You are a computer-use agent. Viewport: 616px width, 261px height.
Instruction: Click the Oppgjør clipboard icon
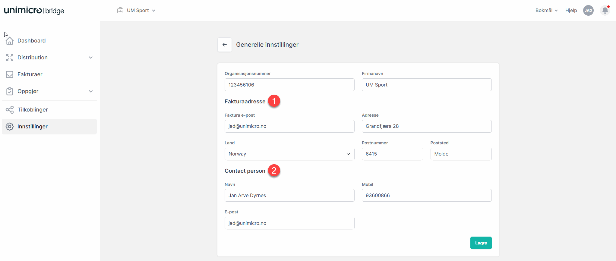point(10,91)
